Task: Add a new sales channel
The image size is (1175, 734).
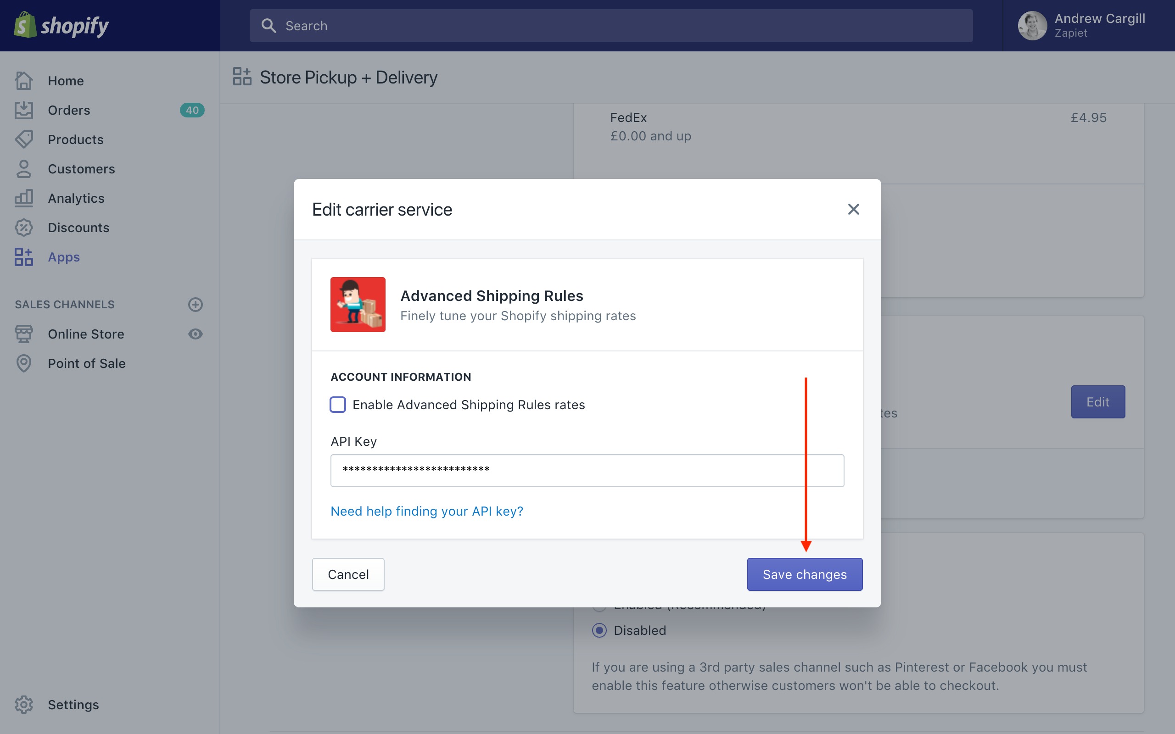Action: pos(195,304)
